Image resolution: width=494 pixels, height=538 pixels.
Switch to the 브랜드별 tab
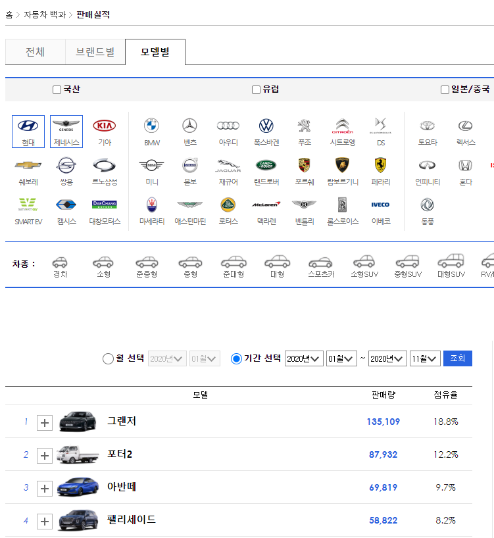tap(95, 52)
